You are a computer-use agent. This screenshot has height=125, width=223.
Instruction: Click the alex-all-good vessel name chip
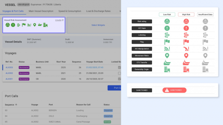(x=23, y=5)
